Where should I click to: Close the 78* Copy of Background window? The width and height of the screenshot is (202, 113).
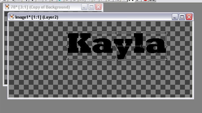coord(99,7)
